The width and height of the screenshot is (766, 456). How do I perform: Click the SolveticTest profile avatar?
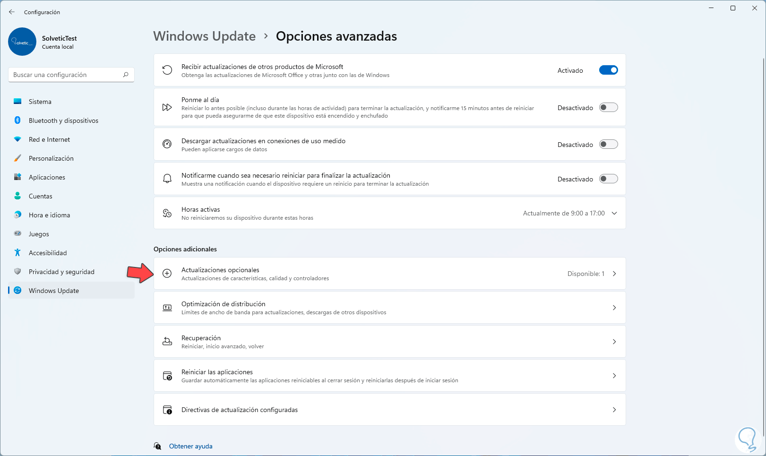click(x=22, y=42)
